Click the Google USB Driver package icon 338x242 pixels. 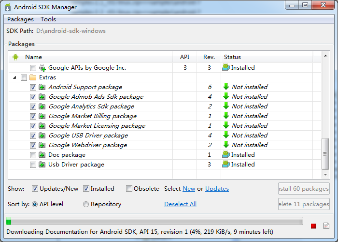pyautogui.click(x=42, y=136)
